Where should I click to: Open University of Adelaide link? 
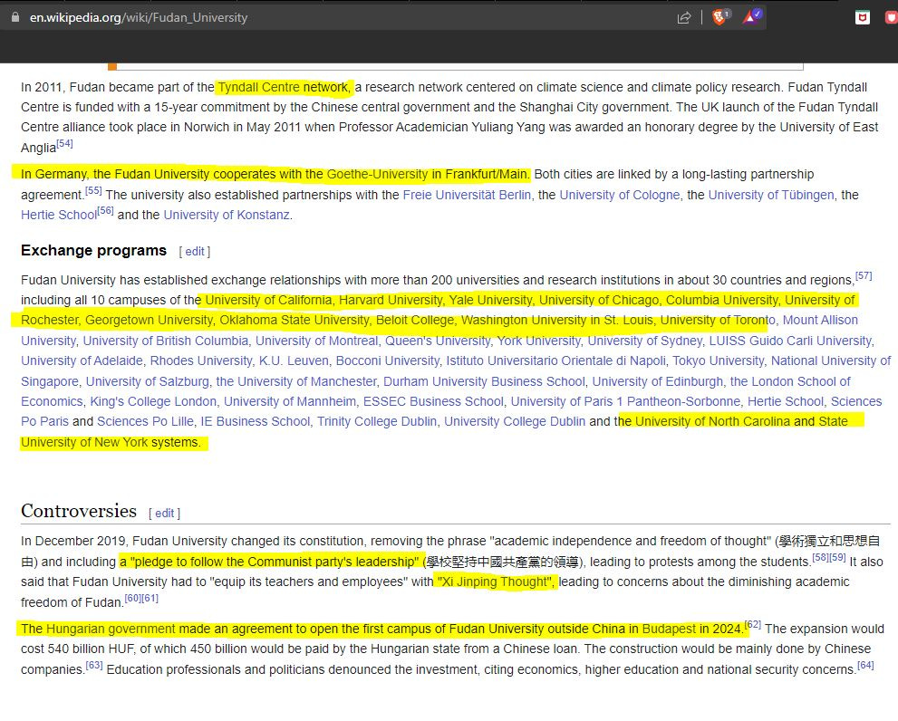click(x=82, y=360)
